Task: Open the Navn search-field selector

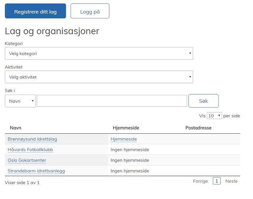Action: 20,101
